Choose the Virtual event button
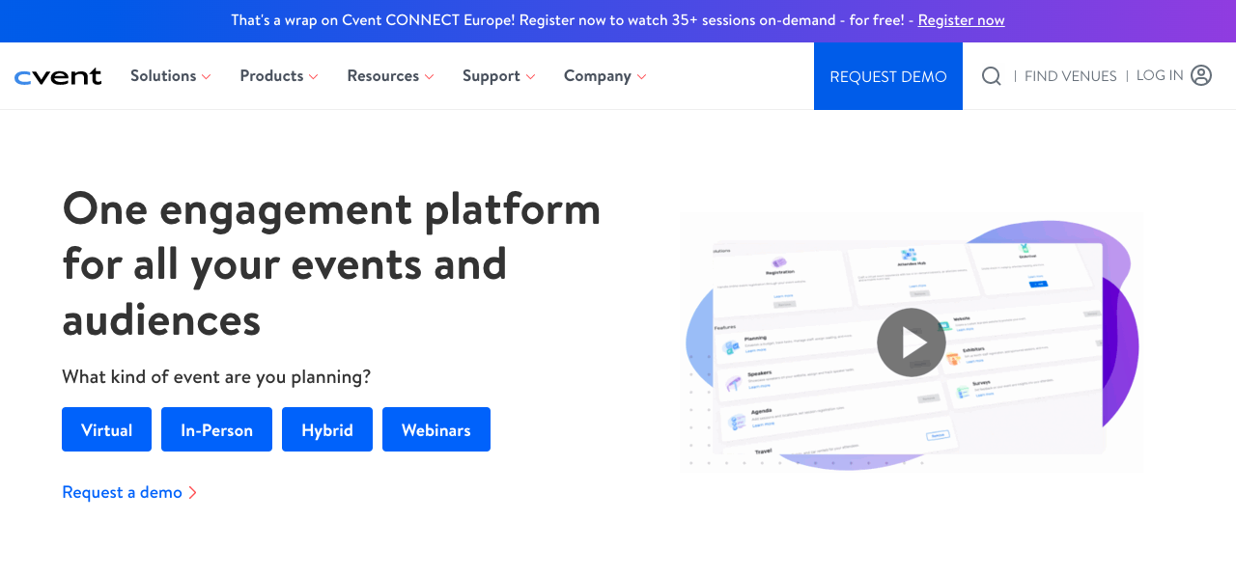Image resolution: width=1236 pixels, height=575 pixels. pos(106,429)
